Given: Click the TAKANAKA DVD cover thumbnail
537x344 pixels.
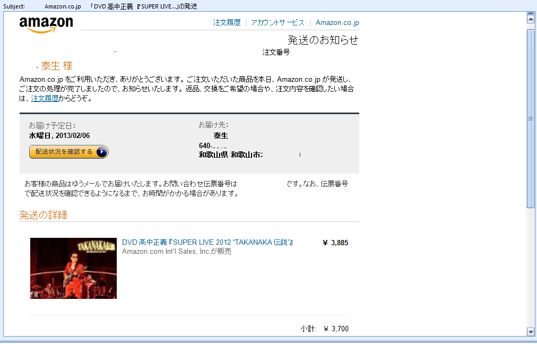Looking at the screenshot, I should pyautogui.click(x=73, y=268).
